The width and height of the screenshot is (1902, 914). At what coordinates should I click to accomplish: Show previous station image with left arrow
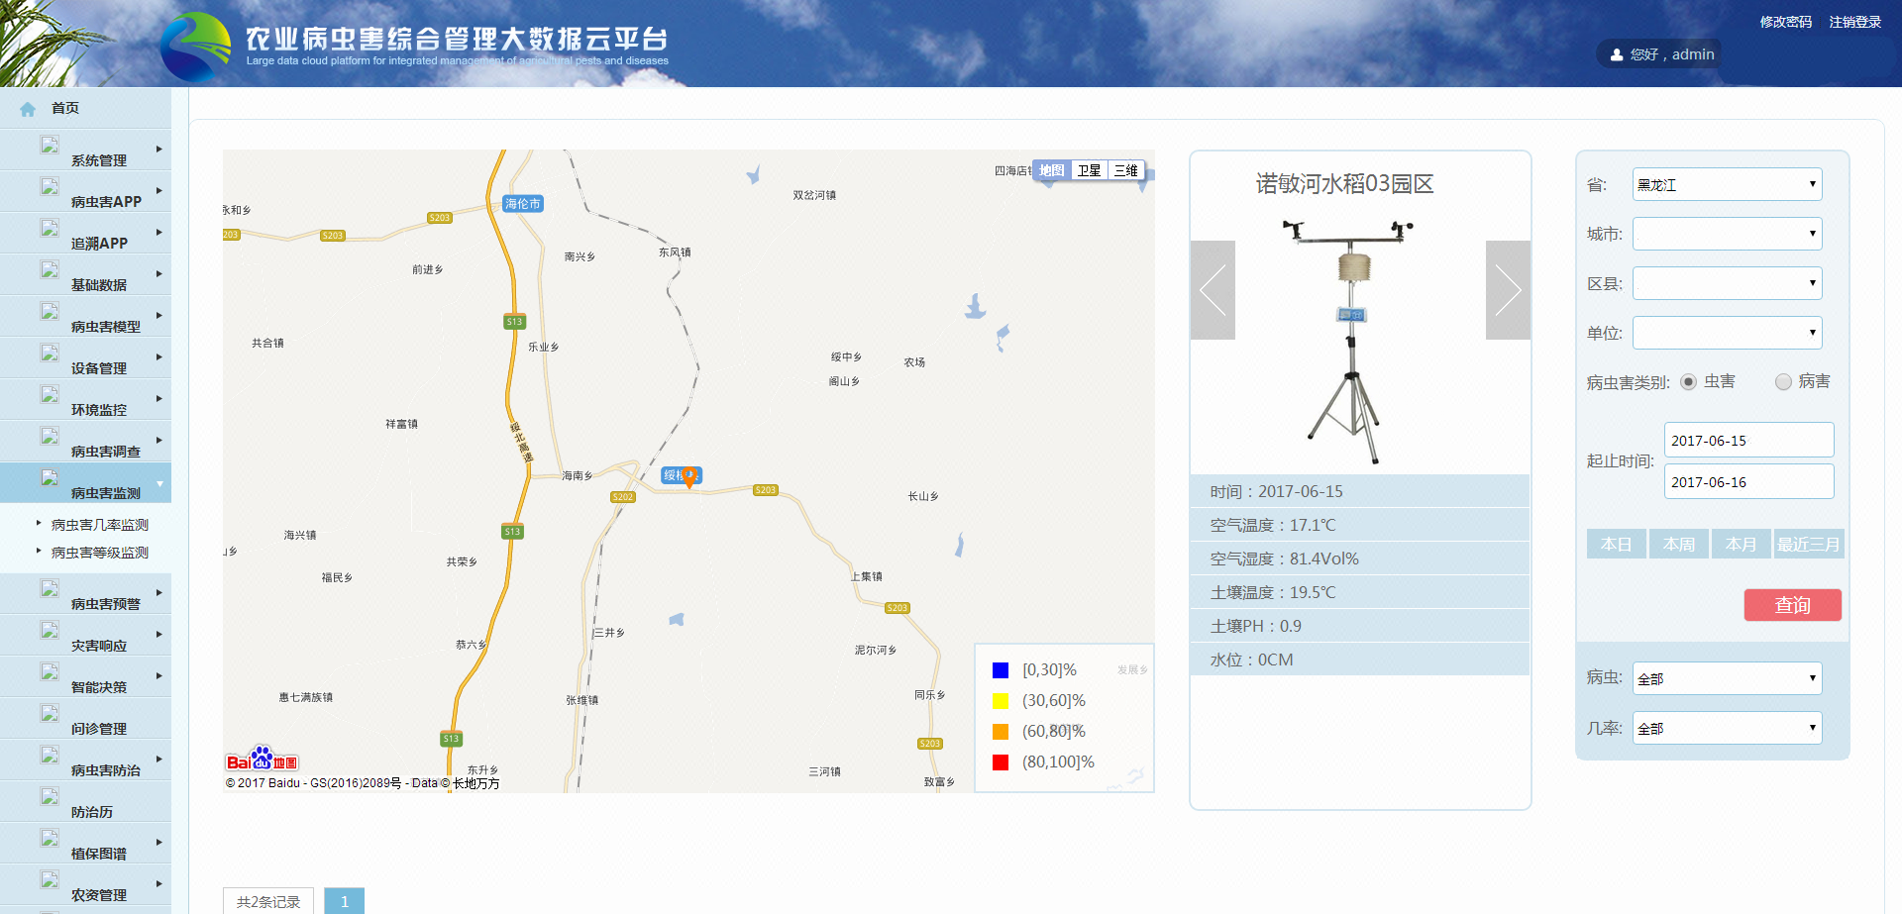[x=1213, y=290]
